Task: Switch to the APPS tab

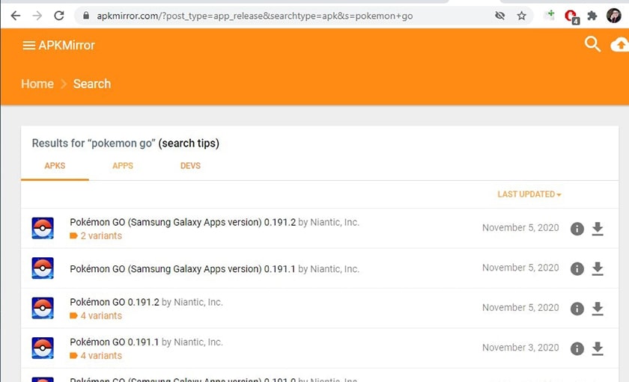Action: click(x=123, y=166)
